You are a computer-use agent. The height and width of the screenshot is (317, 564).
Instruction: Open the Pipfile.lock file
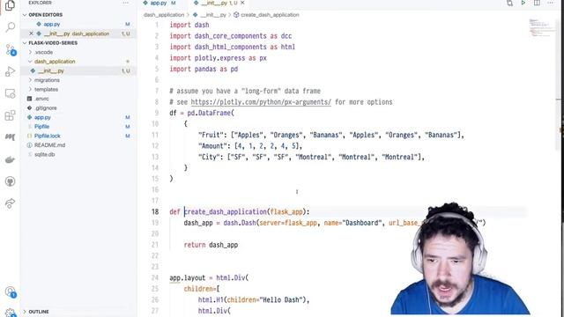[x=47, y=136]
